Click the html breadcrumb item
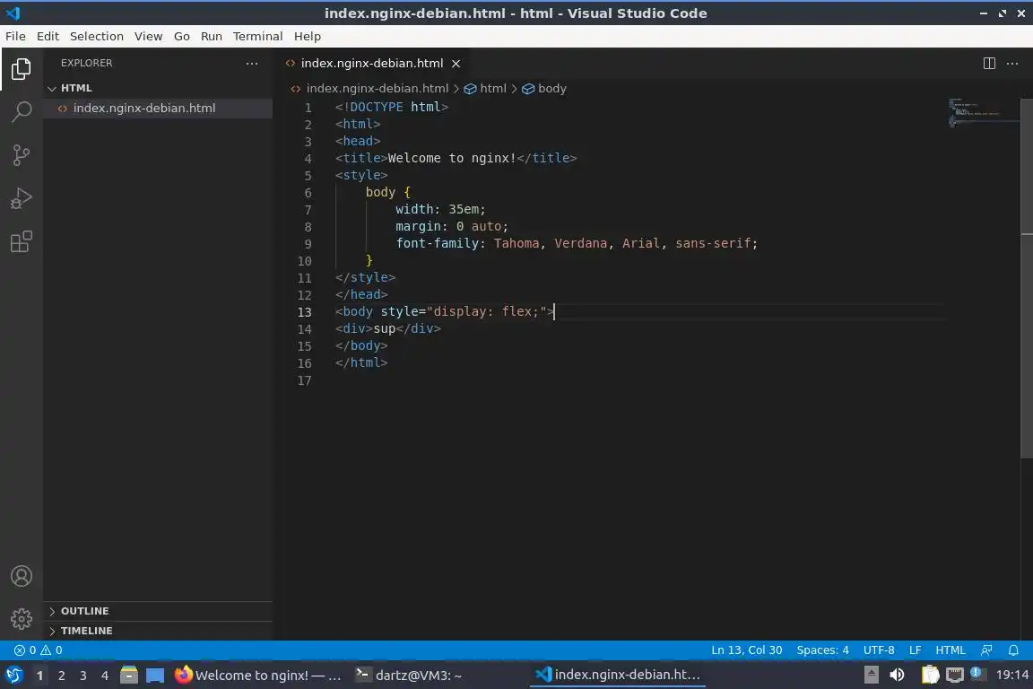The image size is (1033, 689). pyautogui.click(x=485, y=88)
